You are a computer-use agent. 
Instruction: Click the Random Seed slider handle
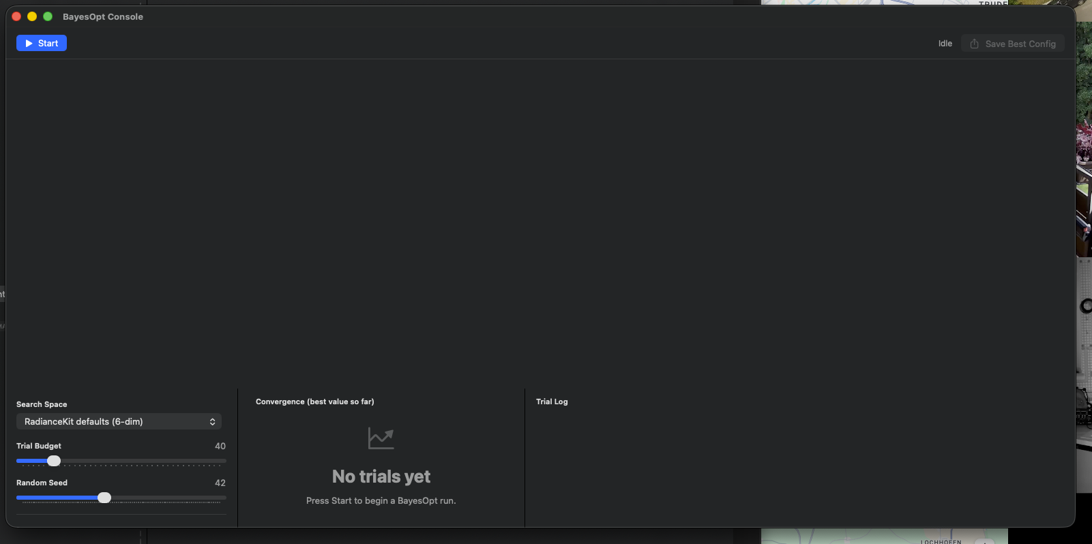click(104, 498)
